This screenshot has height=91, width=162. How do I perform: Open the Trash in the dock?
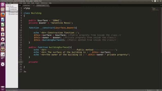point(3,88)
